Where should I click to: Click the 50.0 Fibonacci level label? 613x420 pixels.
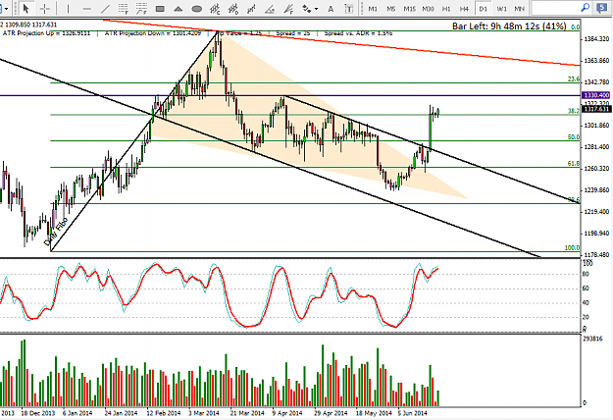[574, 137]
